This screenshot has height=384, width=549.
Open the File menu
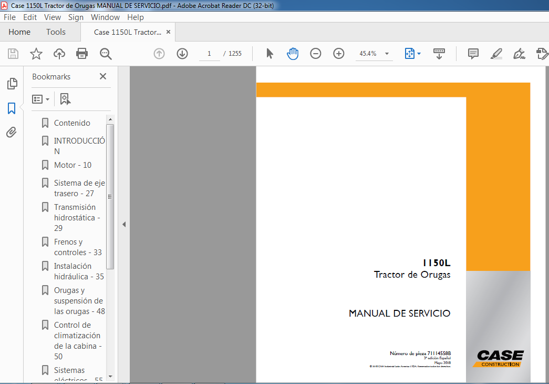click(9, 17)
